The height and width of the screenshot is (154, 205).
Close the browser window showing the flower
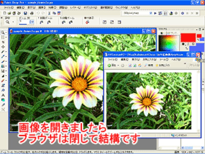click(198, 54)
